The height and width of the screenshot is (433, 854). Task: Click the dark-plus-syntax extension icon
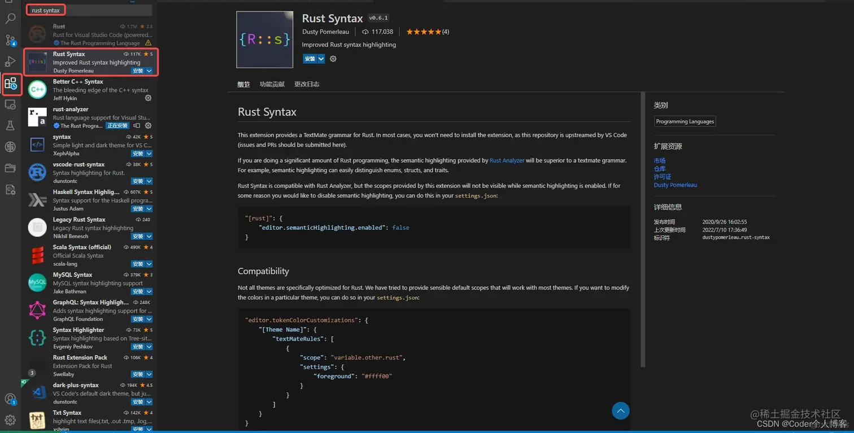coord(37,393)
